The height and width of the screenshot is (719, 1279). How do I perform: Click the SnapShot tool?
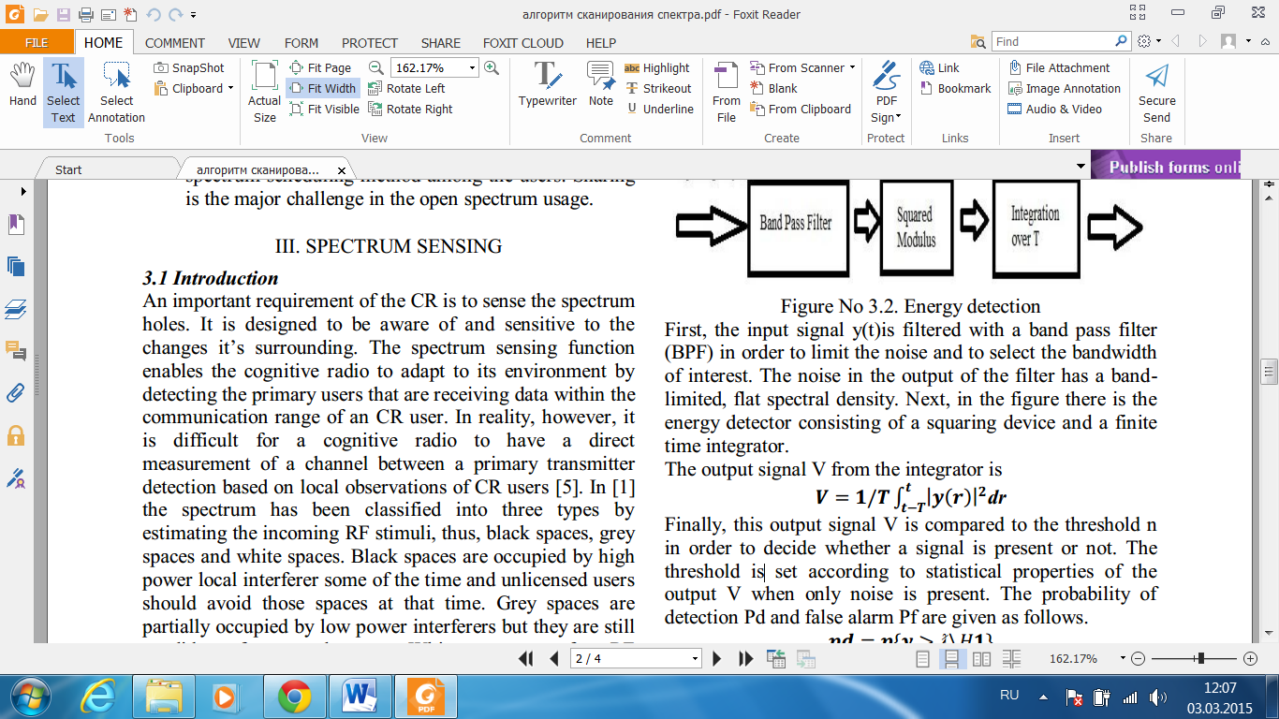pos(189,67)
